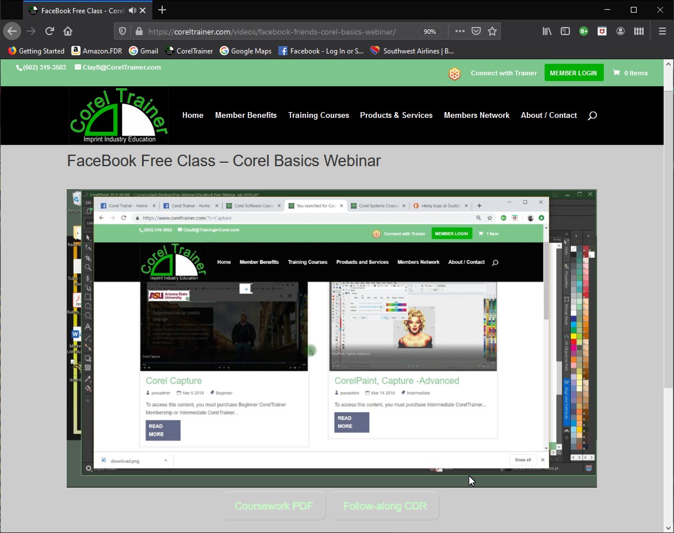This screenshot has height=533, width=674.
Task: Close the FaceBook Free Class tab
Action: (x=143, y=10)
